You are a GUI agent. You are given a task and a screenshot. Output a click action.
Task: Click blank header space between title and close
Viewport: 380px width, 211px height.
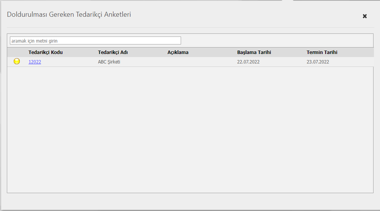247,15
